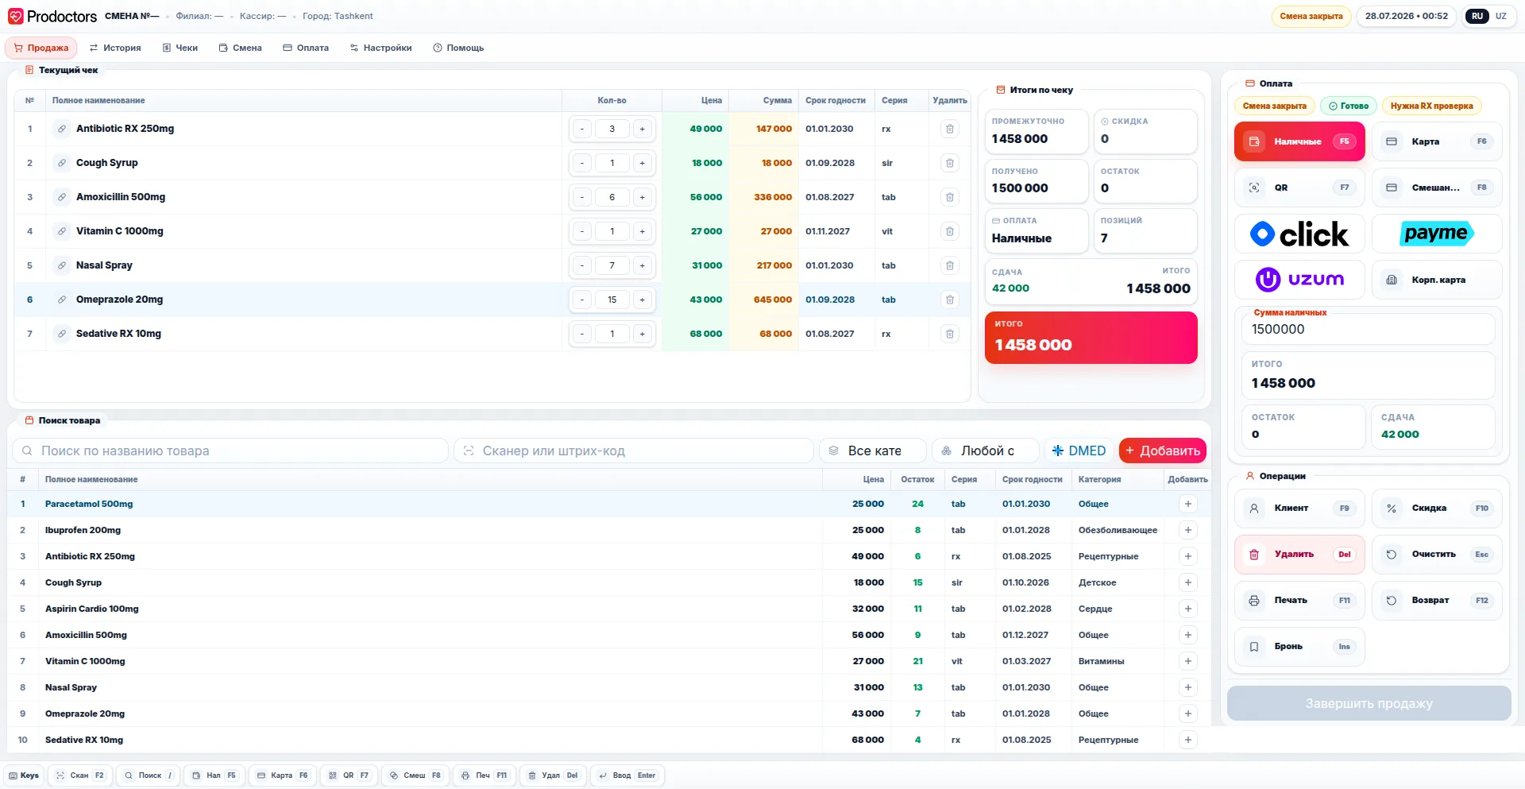
Task: Switch interface language to UZ
Action: point(1500,16)
